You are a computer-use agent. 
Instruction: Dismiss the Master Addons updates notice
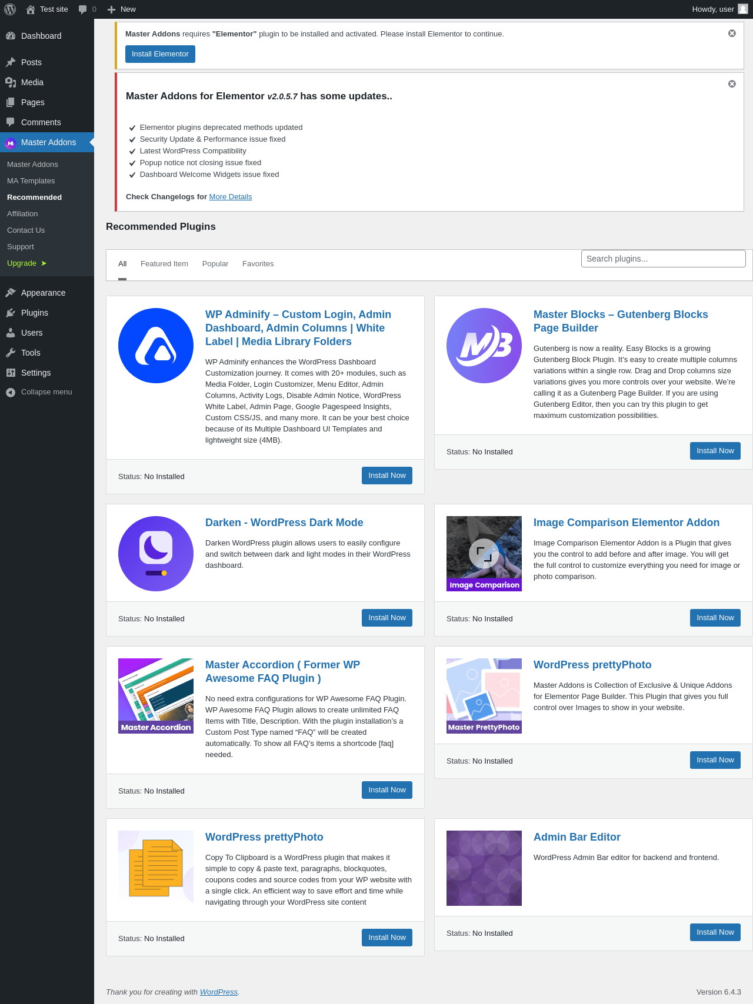[x=732, y=84]
